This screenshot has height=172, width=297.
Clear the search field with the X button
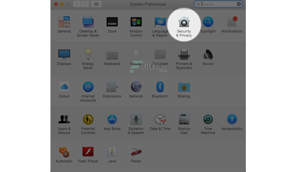click(239, 4)
